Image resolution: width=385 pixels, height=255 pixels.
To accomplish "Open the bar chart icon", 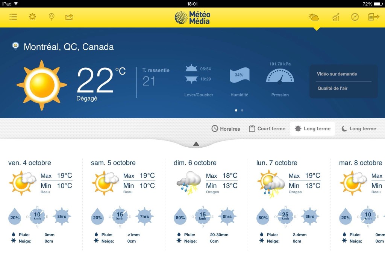I will 336,17.
